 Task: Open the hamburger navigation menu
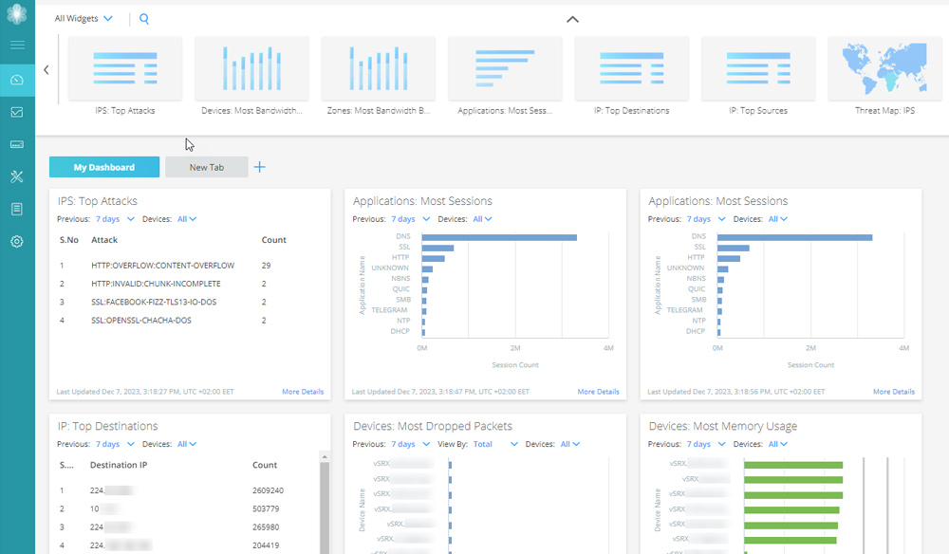tap(17, 46)
